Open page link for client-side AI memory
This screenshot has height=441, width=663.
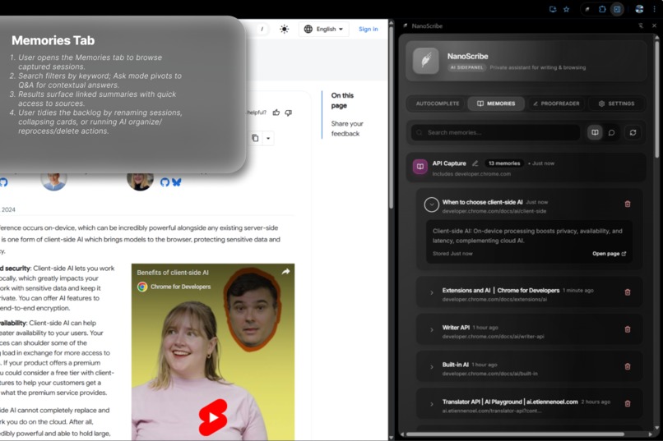(x=609, y=254)
